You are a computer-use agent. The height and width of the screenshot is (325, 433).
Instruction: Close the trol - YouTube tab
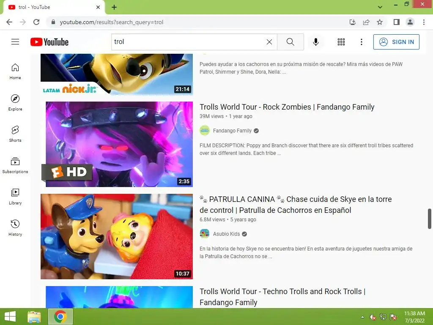pos(98,7)
